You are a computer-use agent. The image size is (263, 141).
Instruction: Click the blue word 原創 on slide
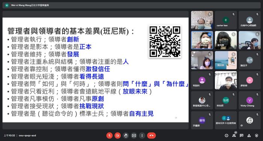click(98, 99)
